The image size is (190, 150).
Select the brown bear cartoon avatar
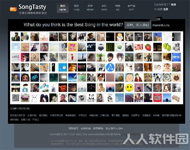pos(176,78)
